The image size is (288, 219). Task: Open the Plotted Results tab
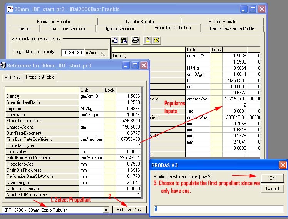click(x=222, y=22)
